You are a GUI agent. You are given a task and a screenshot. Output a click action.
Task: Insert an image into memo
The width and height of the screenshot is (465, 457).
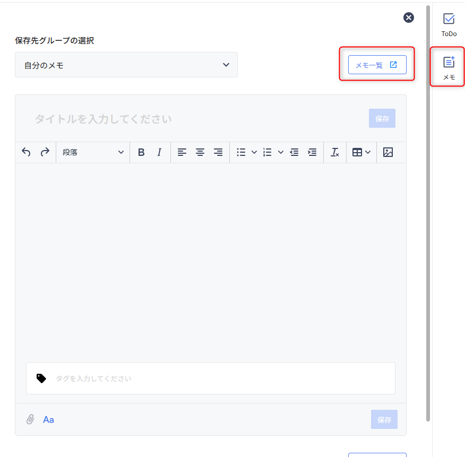coord(388,152)
